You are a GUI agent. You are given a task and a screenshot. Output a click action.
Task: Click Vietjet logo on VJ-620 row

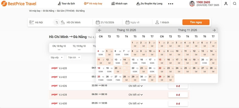pos(54,68)
